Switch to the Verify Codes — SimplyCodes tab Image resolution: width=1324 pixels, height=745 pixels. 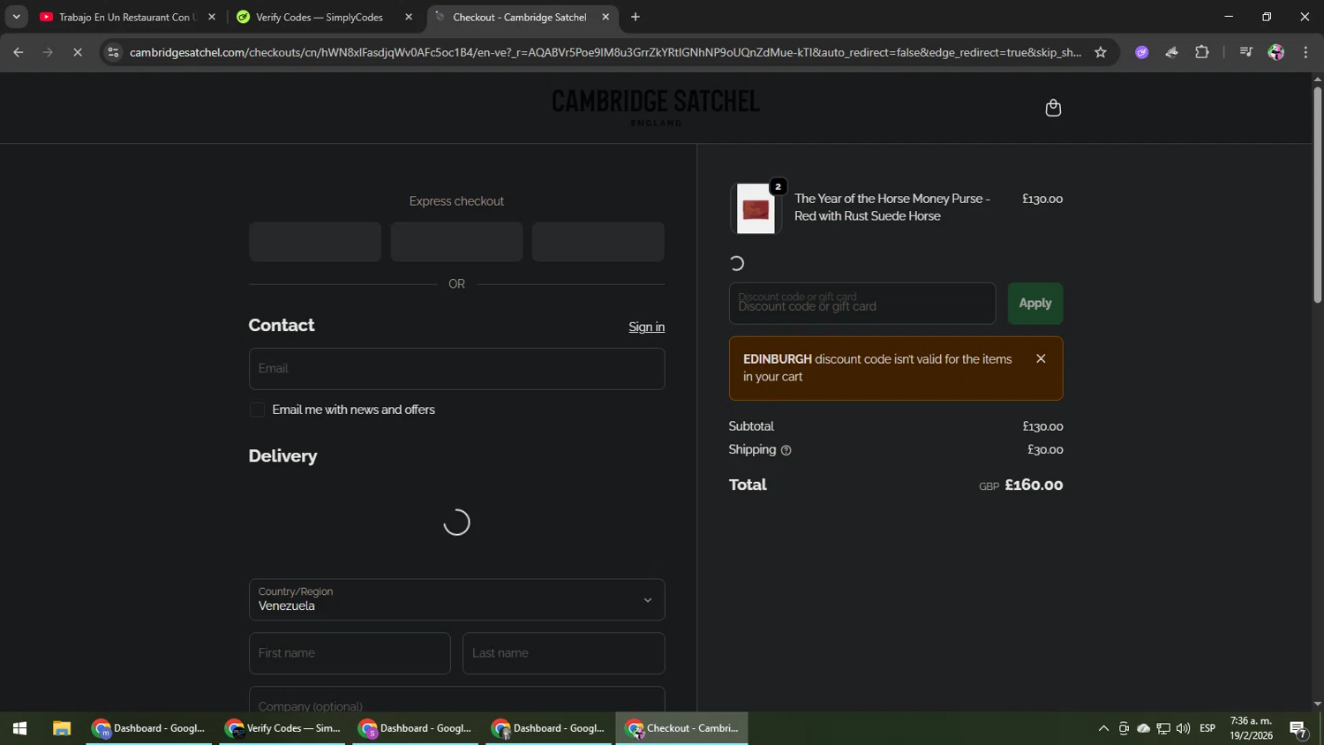pyautogui.click(x=323, y=17)
